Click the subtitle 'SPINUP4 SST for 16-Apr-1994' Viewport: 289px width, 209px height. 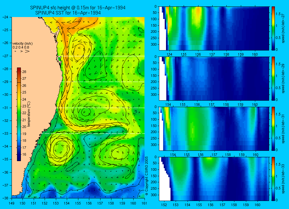coord(68,13)
